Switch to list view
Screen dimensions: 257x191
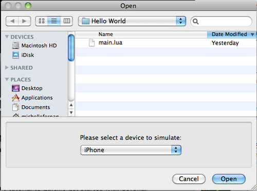(x=54, y=21)
